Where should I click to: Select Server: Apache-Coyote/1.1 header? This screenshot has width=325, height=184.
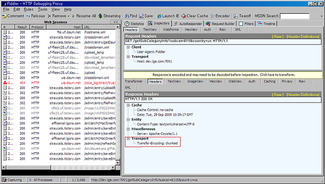click(157, 134)
